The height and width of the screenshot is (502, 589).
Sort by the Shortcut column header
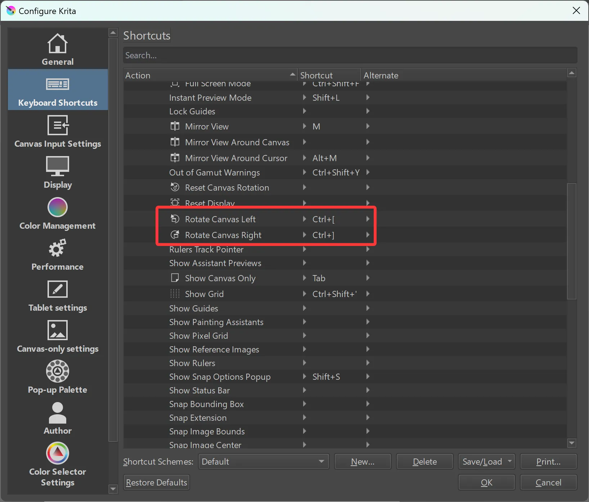(329, 75)
